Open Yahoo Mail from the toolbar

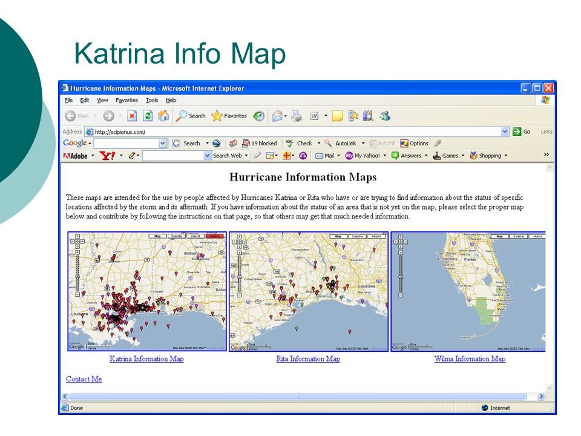[x=324, y=156]
